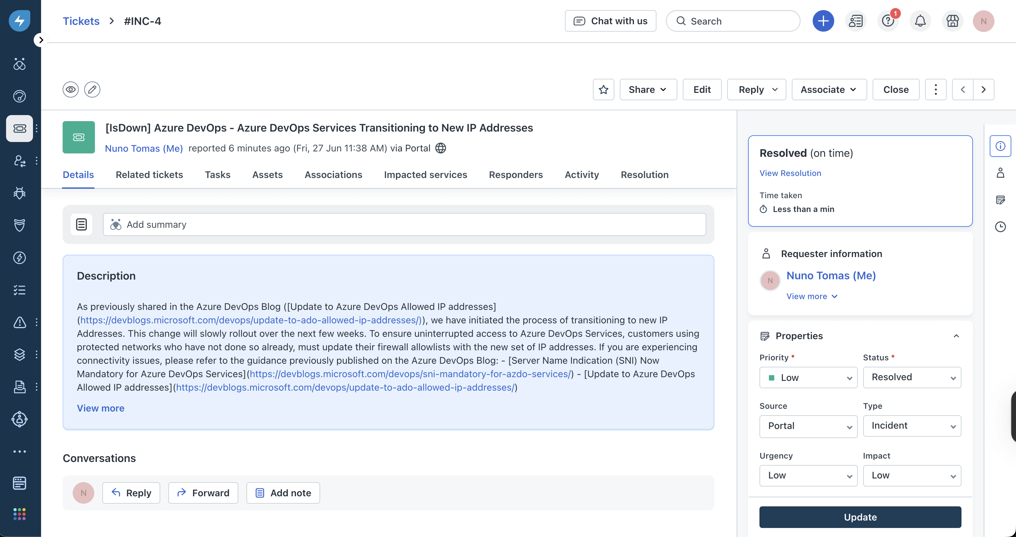Open the colorful app switcher grid

coord(19,514)
